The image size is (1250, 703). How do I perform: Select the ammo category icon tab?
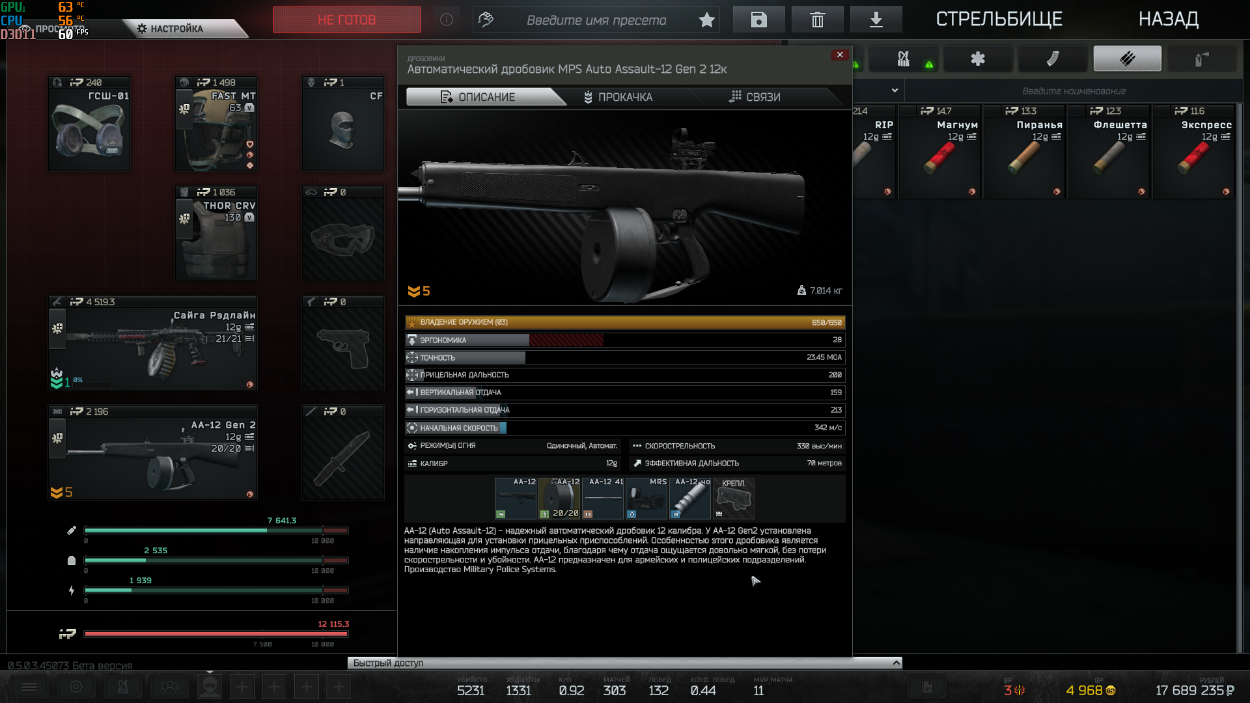coord(1127,59)
